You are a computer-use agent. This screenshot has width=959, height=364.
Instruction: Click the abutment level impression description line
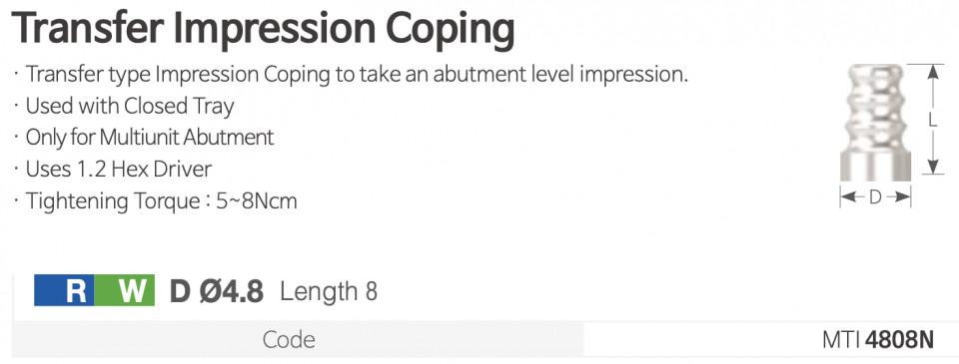357,75
